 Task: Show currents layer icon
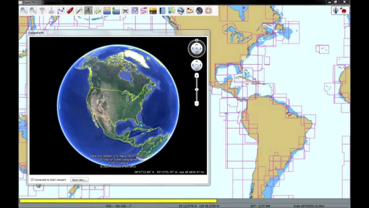(107, 11)
